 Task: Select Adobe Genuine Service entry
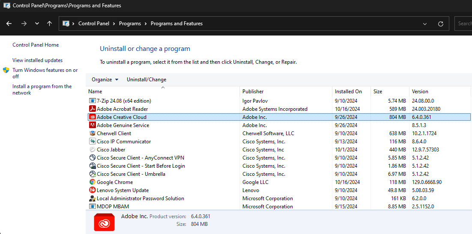[x=279, y=125]
